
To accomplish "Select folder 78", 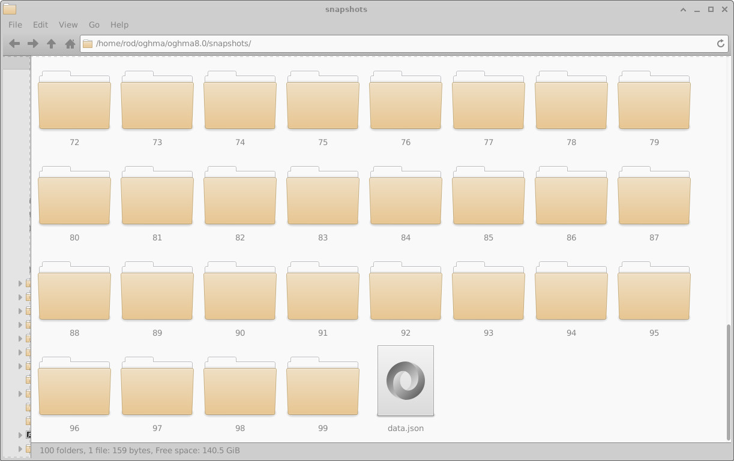I will [571, 108].
